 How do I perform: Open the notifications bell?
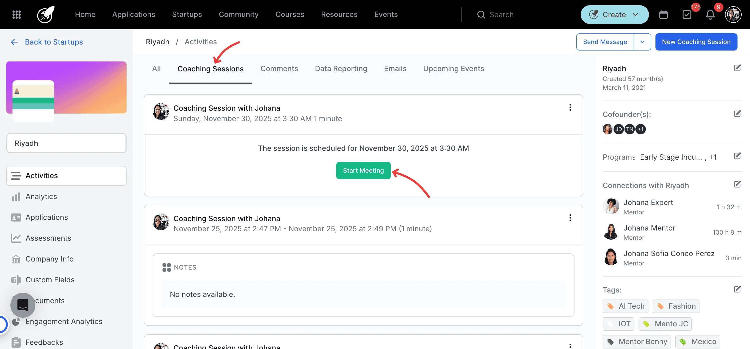[710, 14]
